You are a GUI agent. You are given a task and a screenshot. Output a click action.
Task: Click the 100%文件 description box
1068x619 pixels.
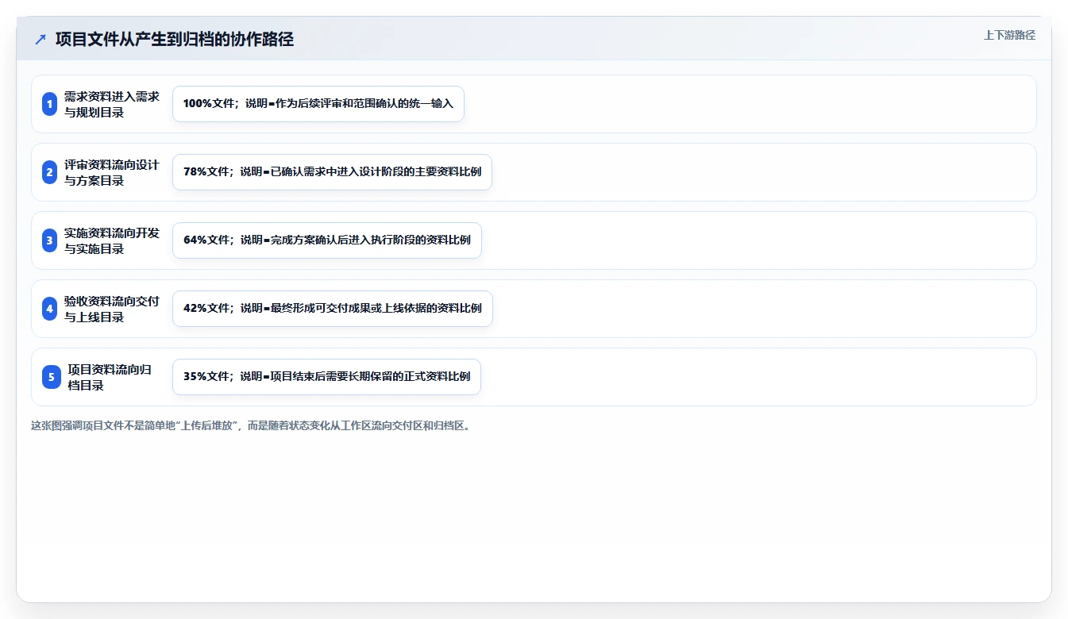(318, 104)
